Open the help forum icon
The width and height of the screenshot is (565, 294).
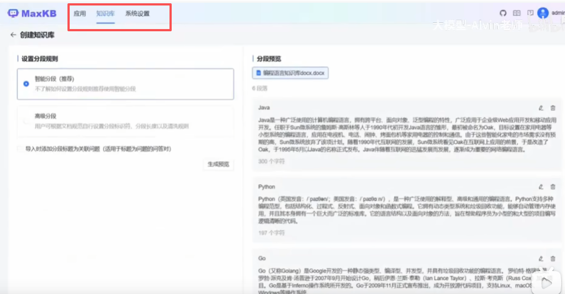(530, 13)
